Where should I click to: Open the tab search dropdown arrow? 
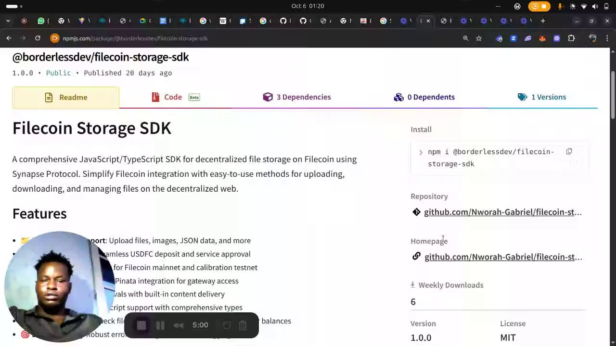click(9, 21)
